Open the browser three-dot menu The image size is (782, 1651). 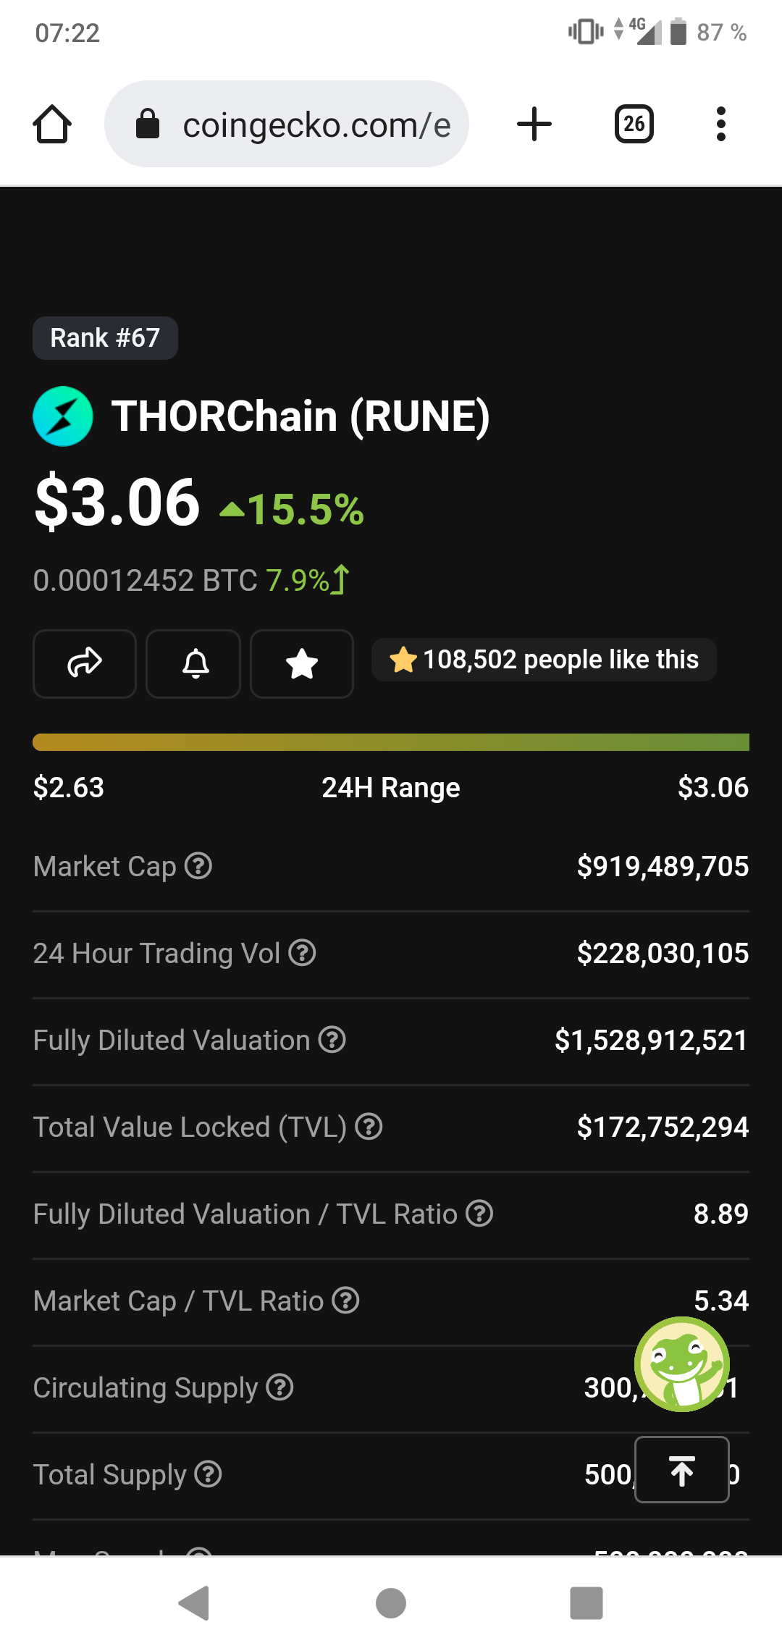click(x=720, y=124)
